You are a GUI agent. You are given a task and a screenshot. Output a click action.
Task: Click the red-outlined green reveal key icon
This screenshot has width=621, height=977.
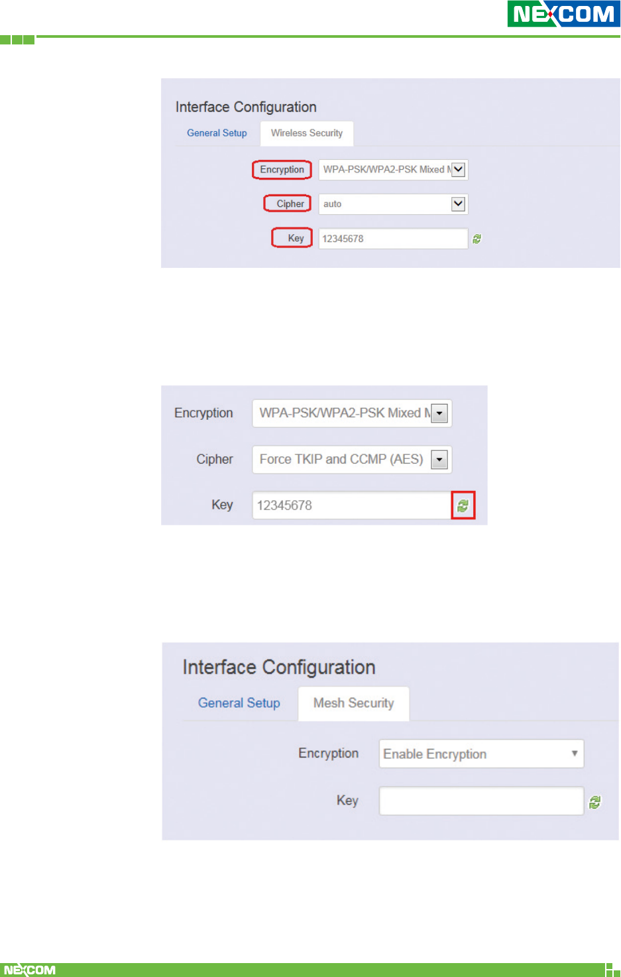463,505
